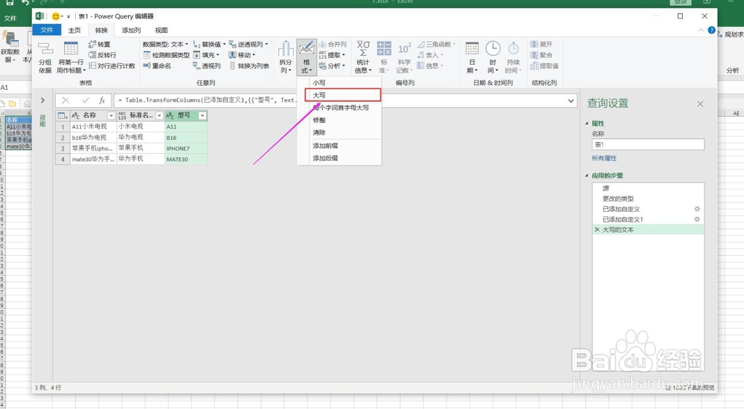Click the 所有属性 (All Properties) link
Screen dimensions: 744x409
point(604,158)
